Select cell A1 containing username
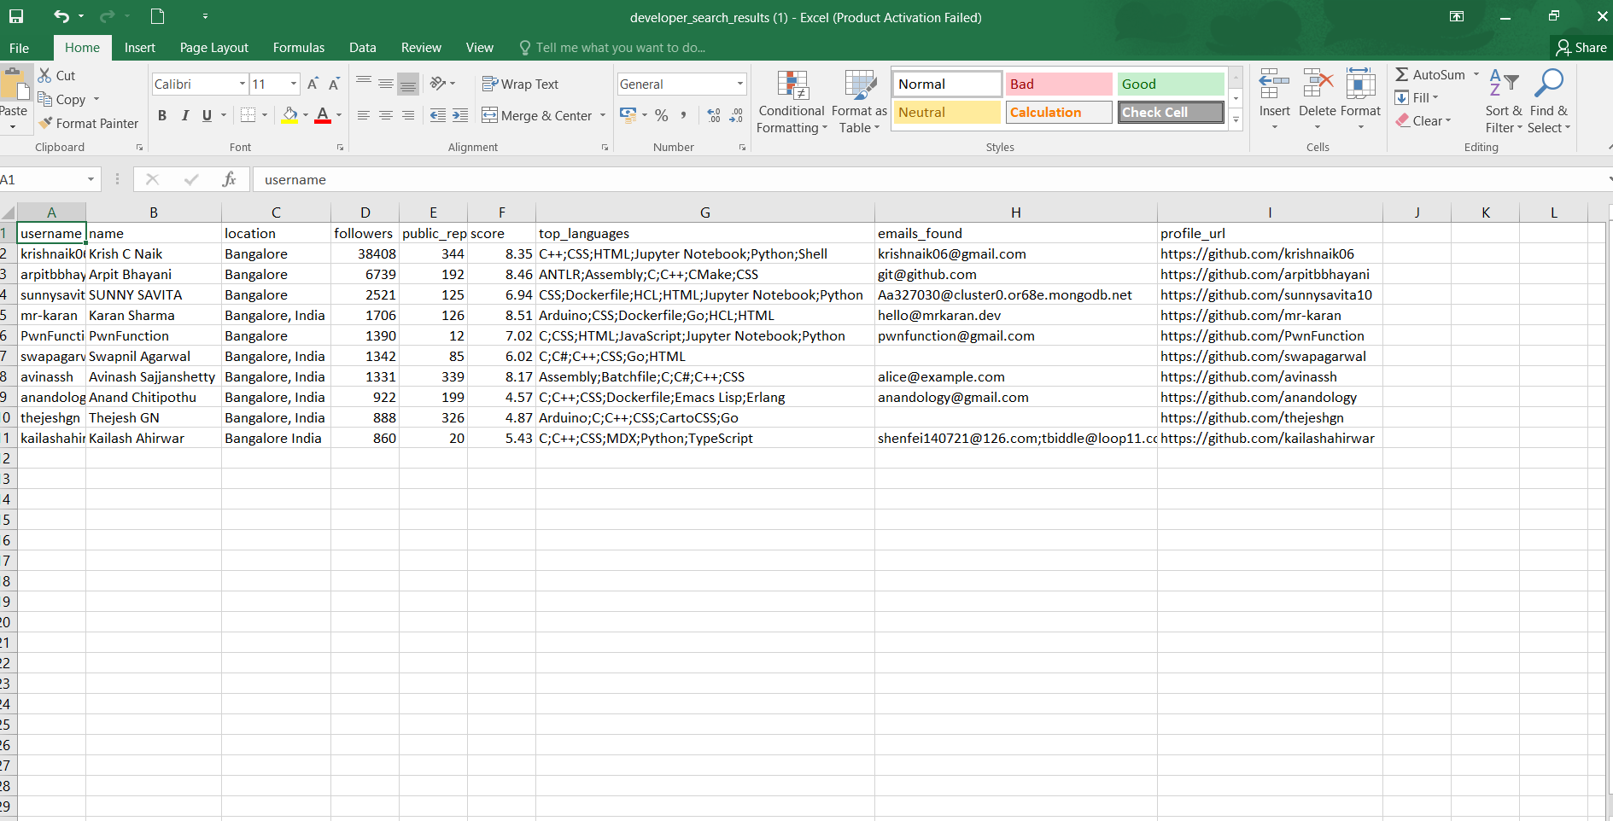This screenshot has height=821, width=1613. [x=51, y=233]
